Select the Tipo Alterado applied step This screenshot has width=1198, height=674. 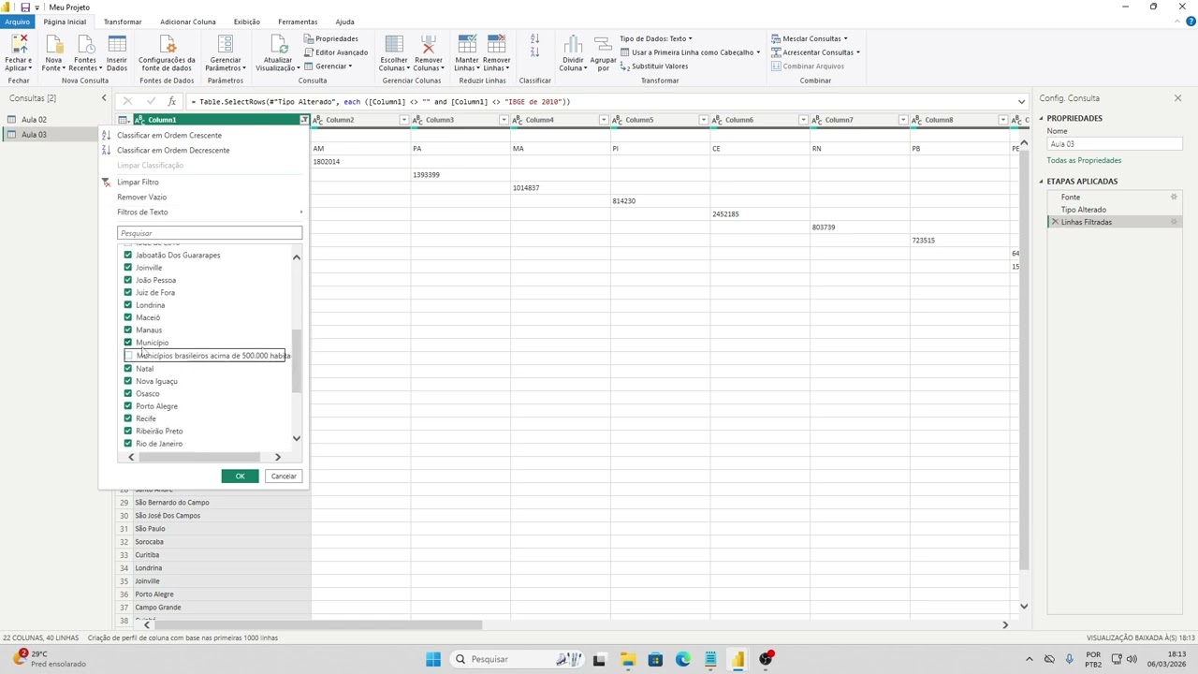[1083, 210]
